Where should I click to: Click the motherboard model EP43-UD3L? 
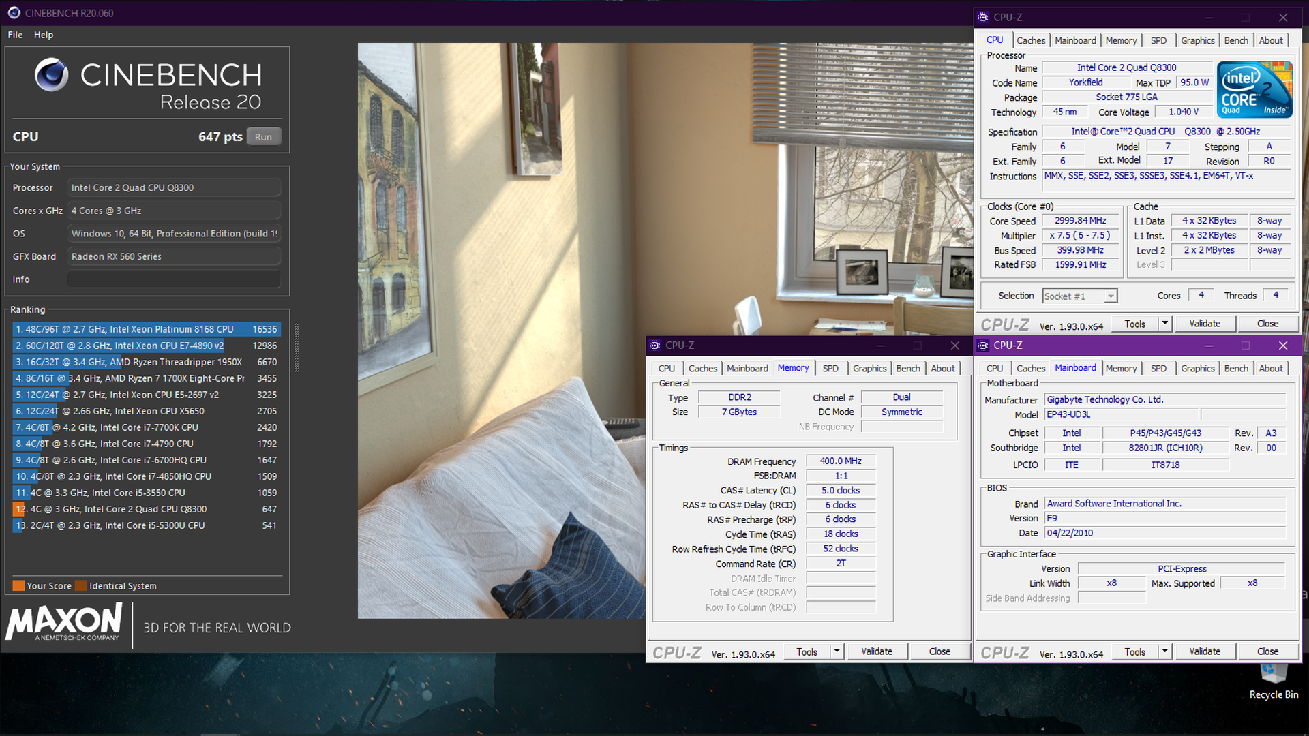[x=1121, y=414]
